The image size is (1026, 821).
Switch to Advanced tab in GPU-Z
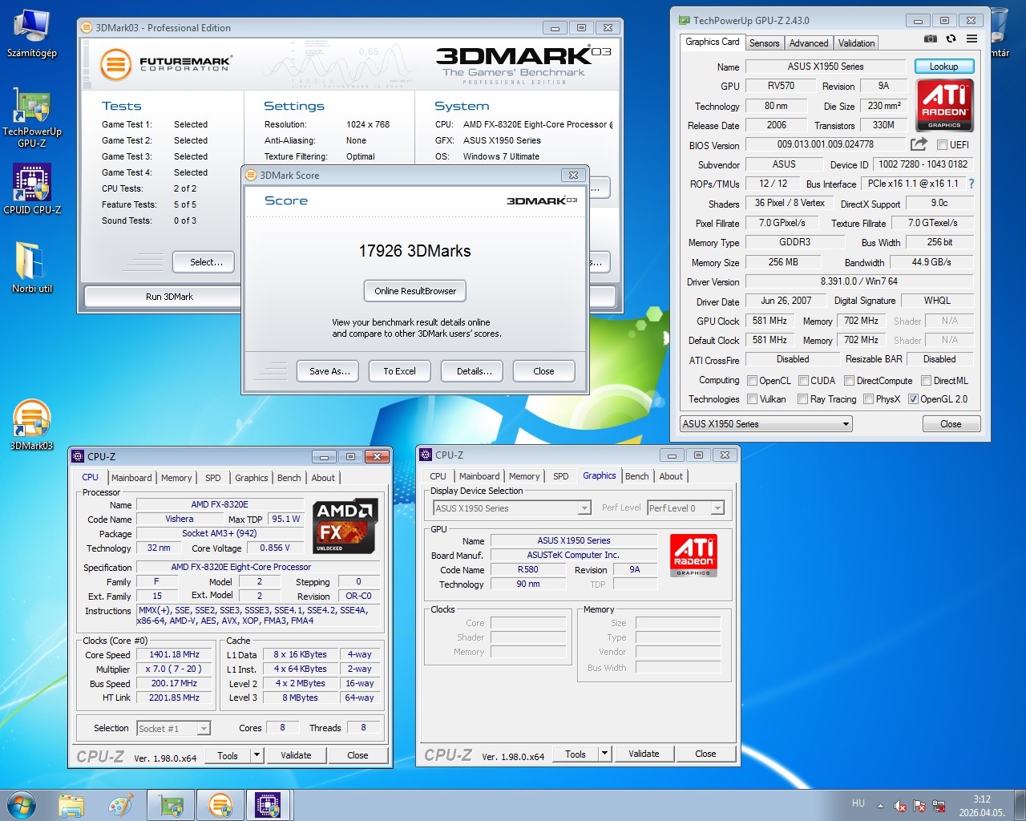coord(809,43)
